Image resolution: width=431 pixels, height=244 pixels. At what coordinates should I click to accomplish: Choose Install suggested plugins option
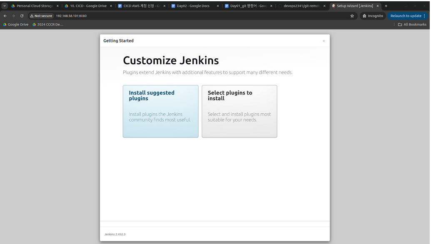[x=160, y=111]
